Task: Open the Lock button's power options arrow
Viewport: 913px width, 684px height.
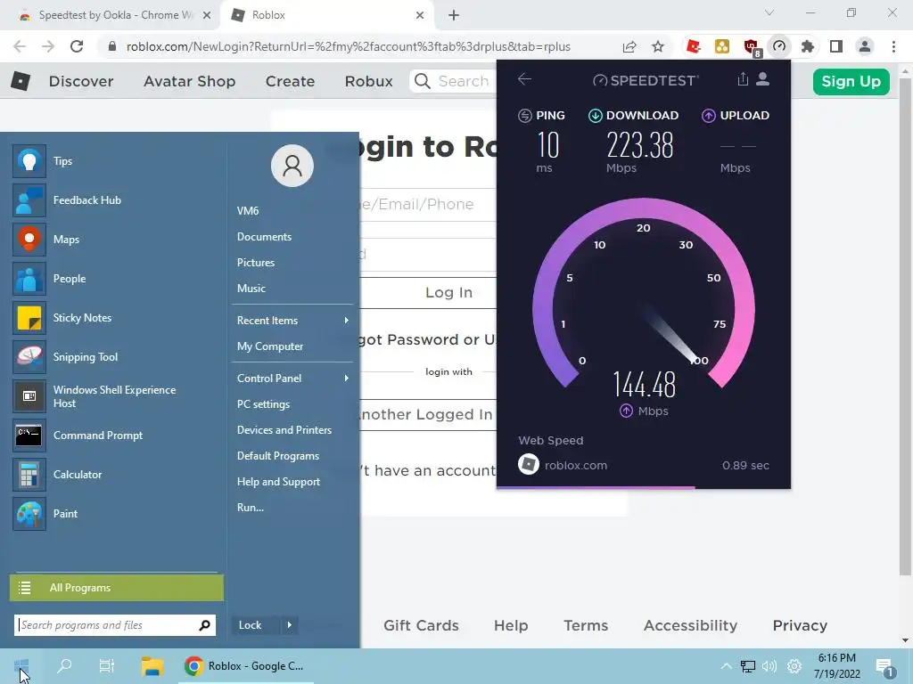Action: (289, 625)
